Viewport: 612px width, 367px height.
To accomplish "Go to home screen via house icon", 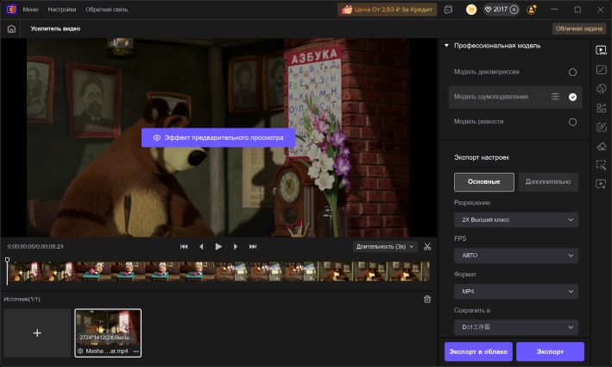I will 11,28.
